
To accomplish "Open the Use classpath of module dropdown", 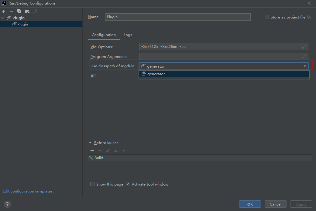I will point(224,66).
